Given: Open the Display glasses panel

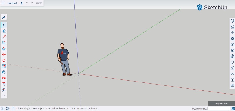Looking at the screenshot, I should 232,74.
